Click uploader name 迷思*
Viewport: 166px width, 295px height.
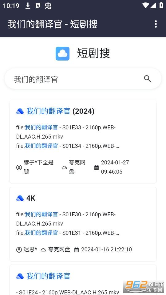pyautogui.click(x=30, y=250)
